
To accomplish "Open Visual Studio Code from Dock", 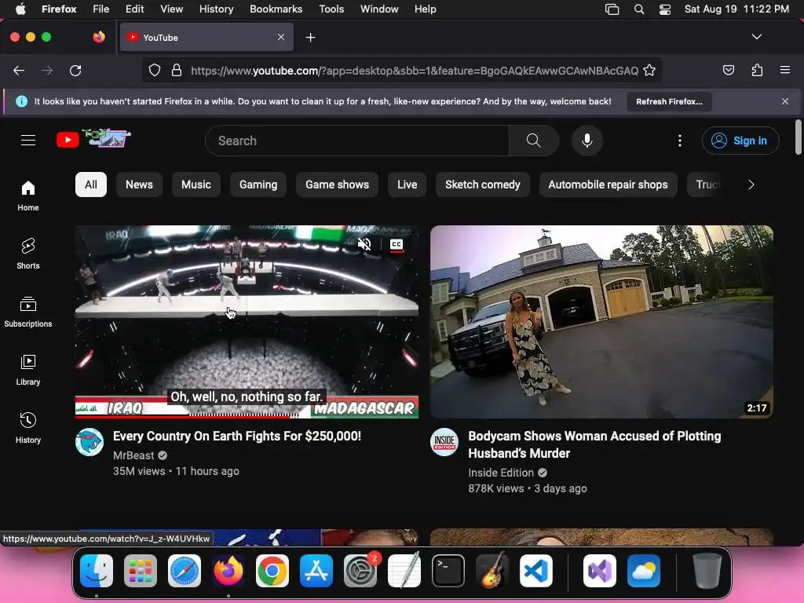I will pyautogui.click(x=535, y=571).
